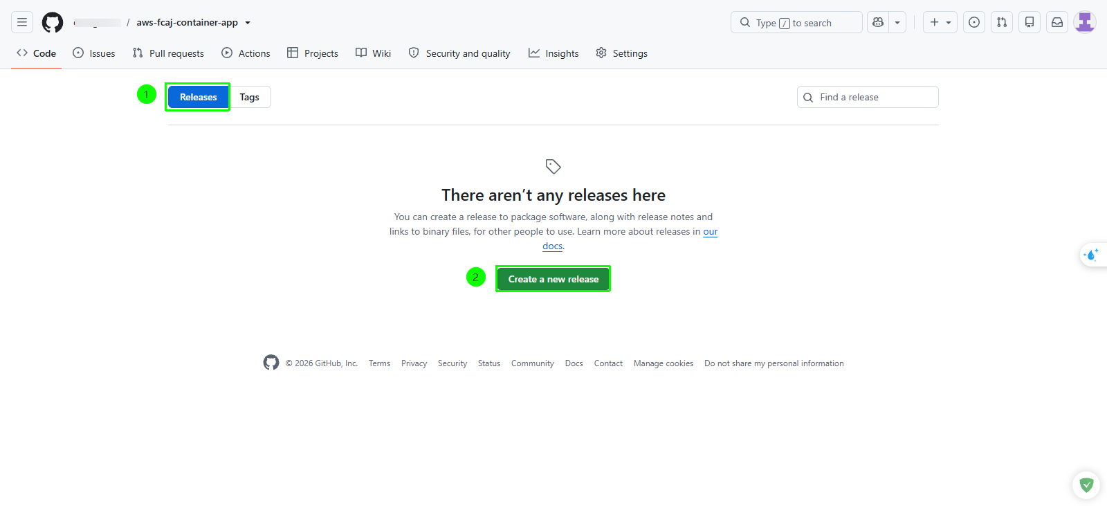Click Do not share my personal information
1107x506 pixels.
(x=774, y=363)
